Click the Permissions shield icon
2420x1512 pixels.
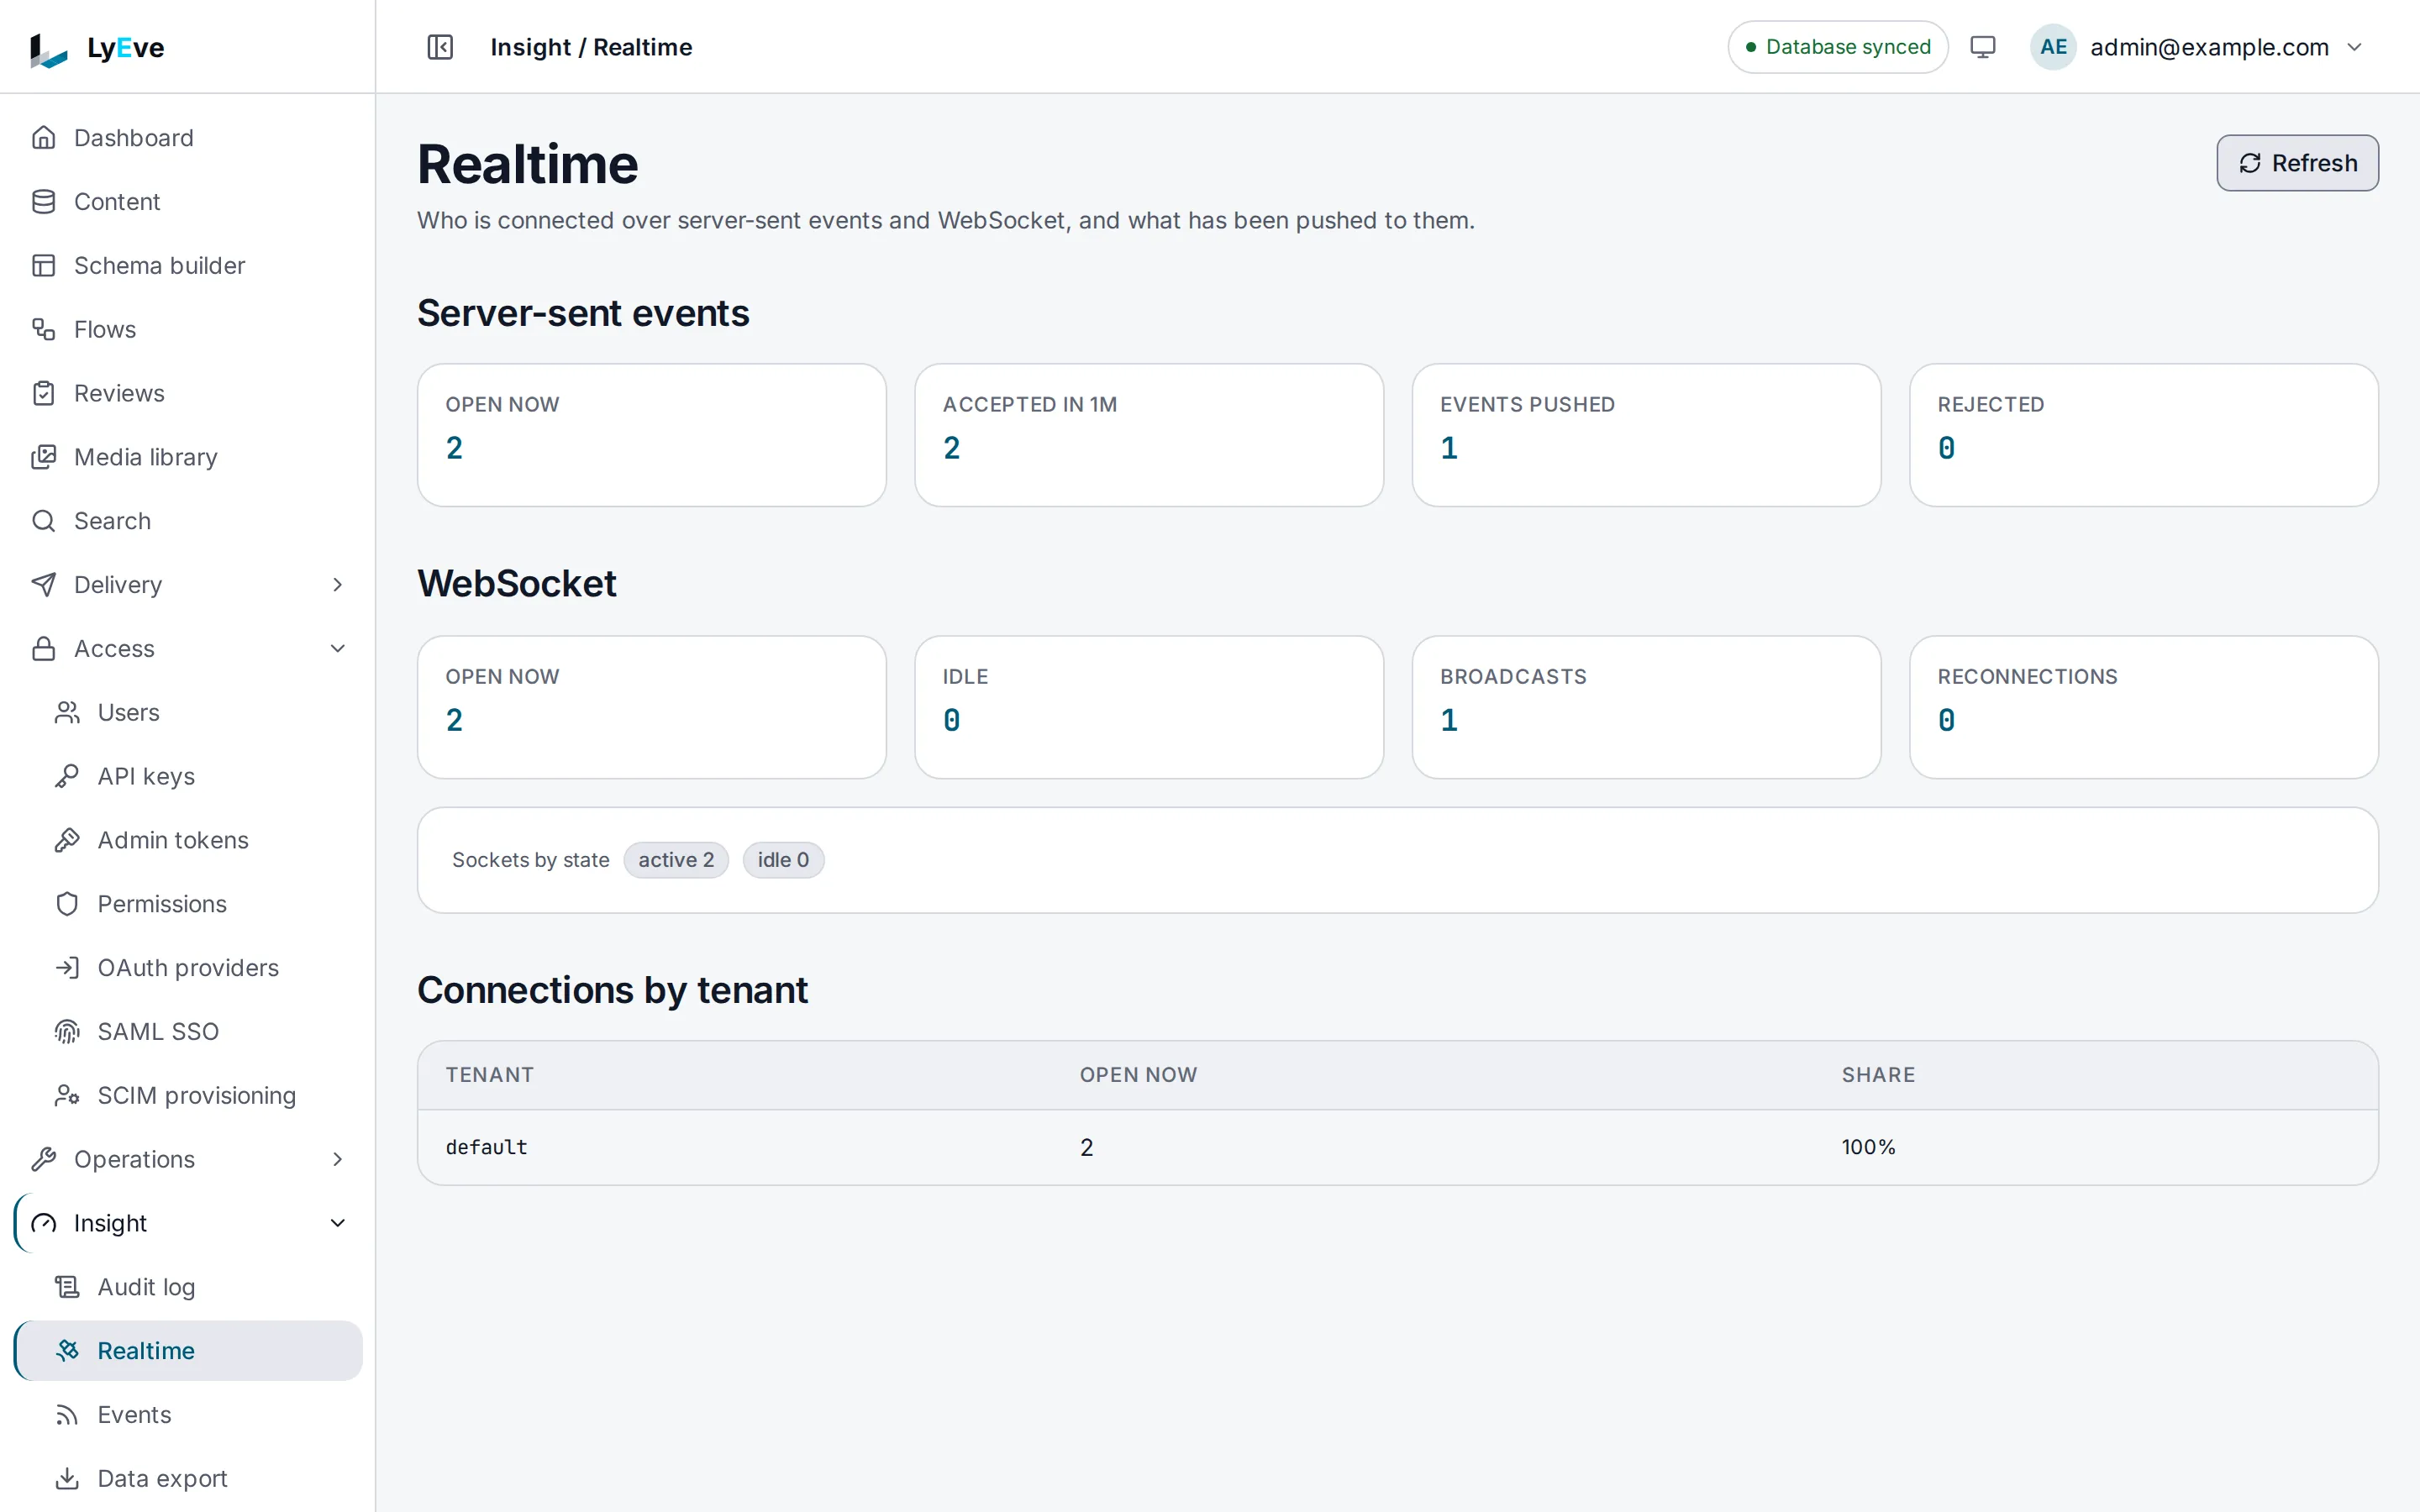67,904
